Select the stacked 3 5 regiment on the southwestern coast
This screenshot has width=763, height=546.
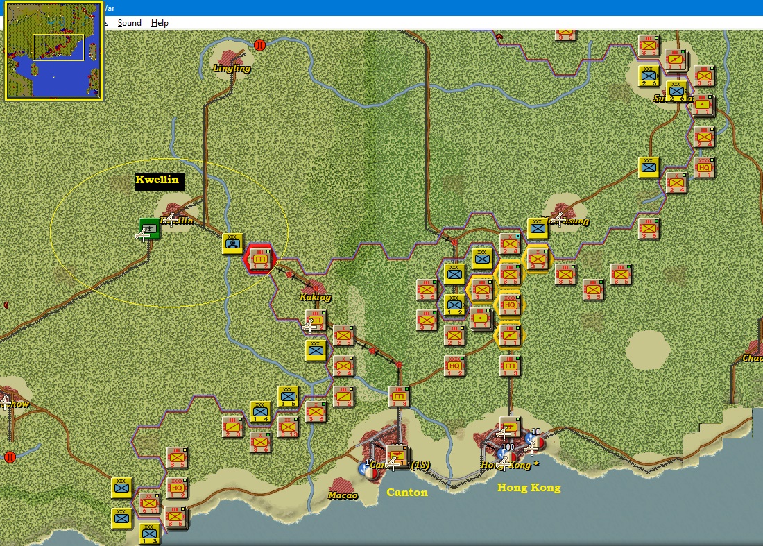click(x=175, y=518)
